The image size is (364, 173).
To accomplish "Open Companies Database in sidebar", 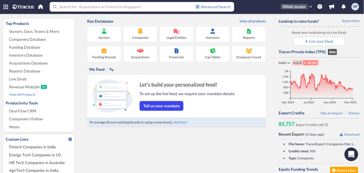I will tap(27, 39).
